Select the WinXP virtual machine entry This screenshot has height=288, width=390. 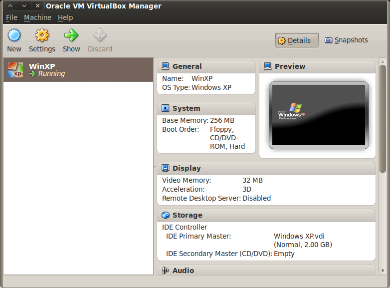tap(78, 70)
